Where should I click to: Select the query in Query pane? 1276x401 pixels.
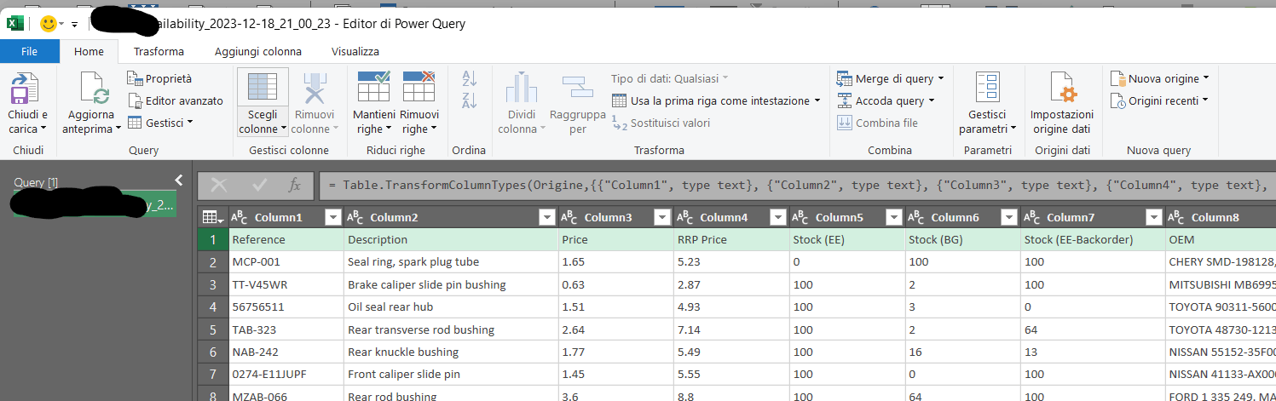pyautogui.click(x=94, y=205)
